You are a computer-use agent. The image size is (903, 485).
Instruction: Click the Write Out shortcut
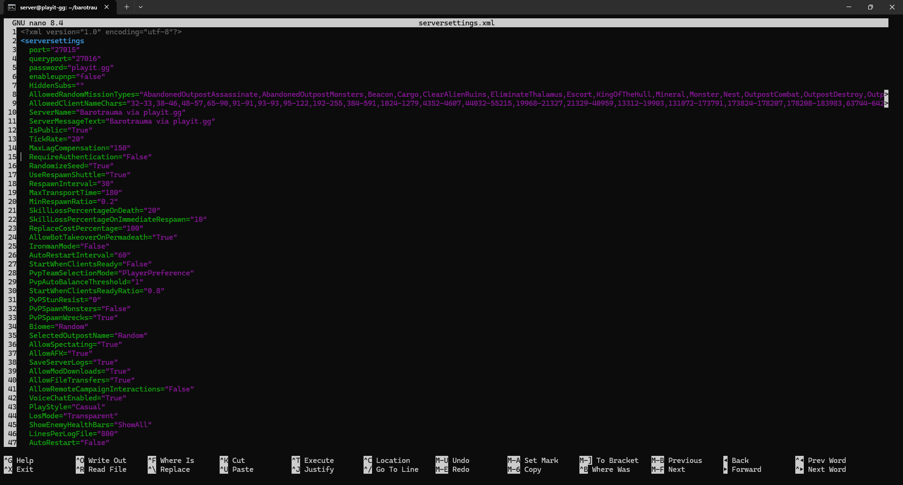(101, 461)
